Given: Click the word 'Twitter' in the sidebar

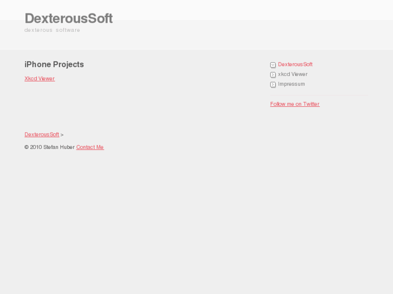Looking at the screenshot, I should click(311, 104).
